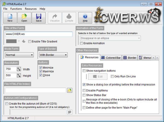Switch to the Resources tab

point(89,57)
